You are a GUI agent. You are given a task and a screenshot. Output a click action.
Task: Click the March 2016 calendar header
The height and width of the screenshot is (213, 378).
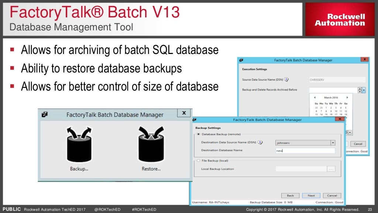pyautogui.click(x=331, y=98)
